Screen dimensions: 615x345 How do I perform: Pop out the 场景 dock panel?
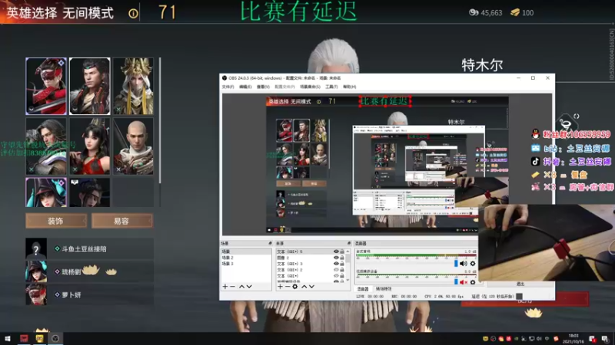point(270,243)
